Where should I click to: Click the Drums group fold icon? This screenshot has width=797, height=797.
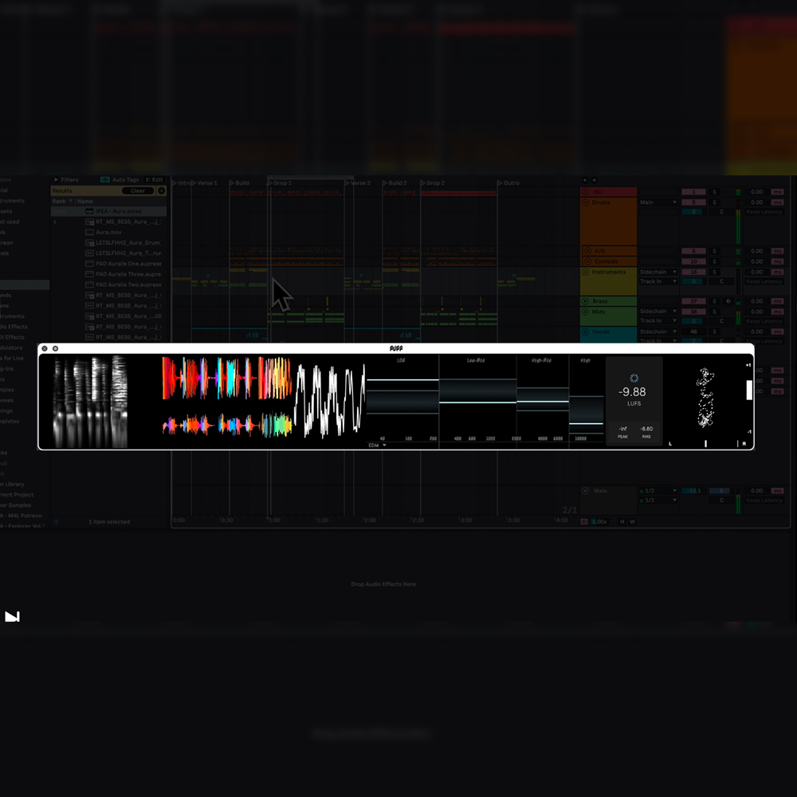click(x=585, y=202)
